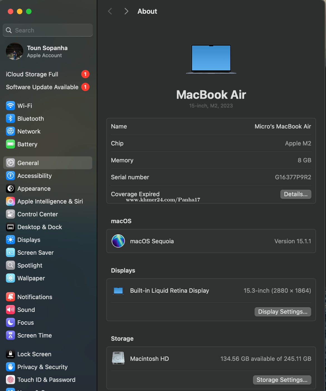Open the Privacy & Security hand icon

11,367
